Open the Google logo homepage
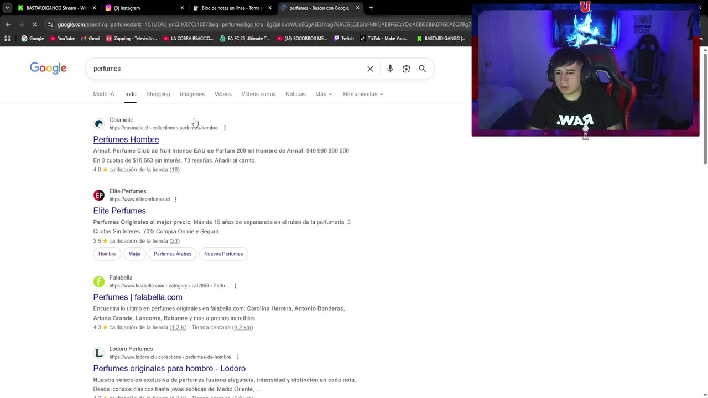 coord(48,68)
